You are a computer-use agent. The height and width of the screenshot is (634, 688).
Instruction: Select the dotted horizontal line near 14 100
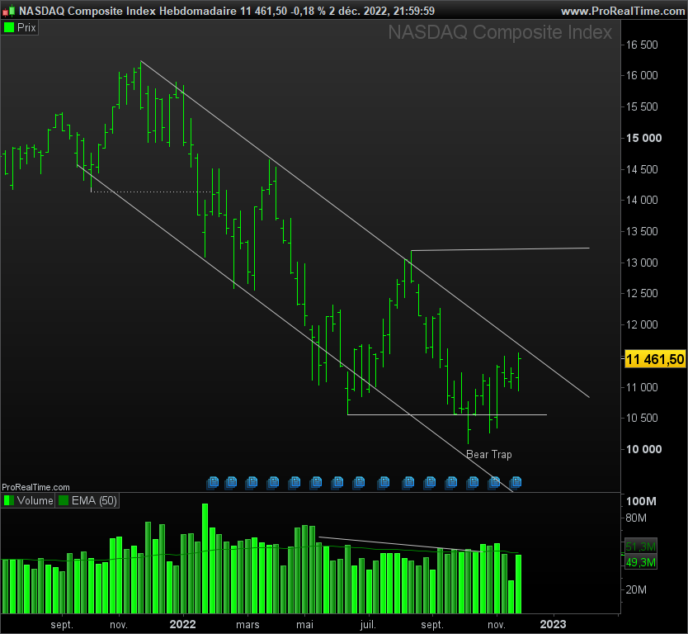point(152,192)
